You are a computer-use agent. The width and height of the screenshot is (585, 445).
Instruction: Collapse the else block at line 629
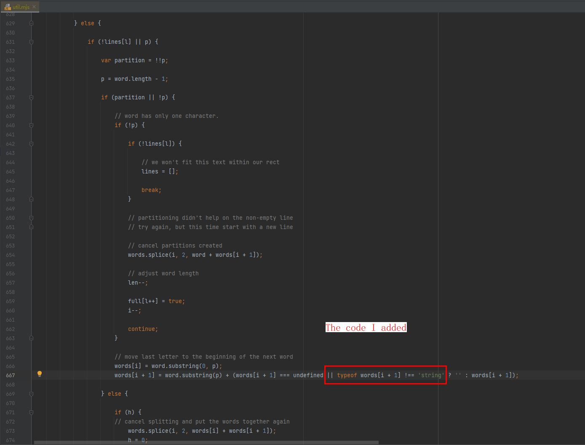[31, 23]
